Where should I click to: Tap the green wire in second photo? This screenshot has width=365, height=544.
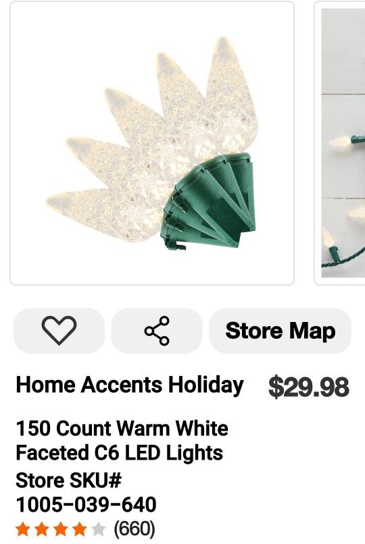click(344, 261)
